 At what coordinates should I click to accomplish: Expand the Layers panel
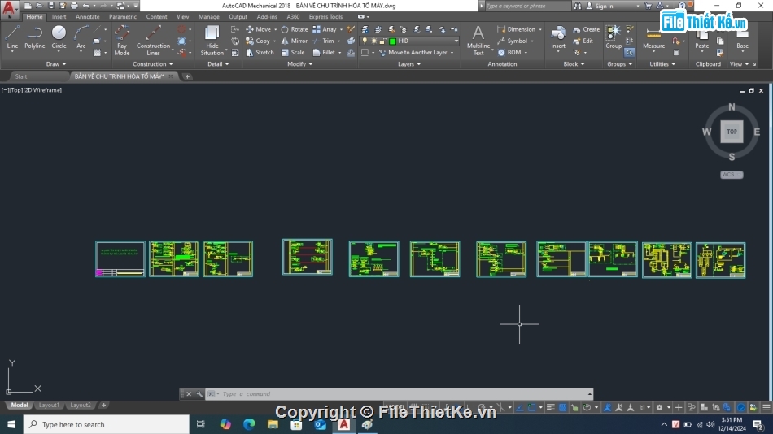click(x=409, y=64)
